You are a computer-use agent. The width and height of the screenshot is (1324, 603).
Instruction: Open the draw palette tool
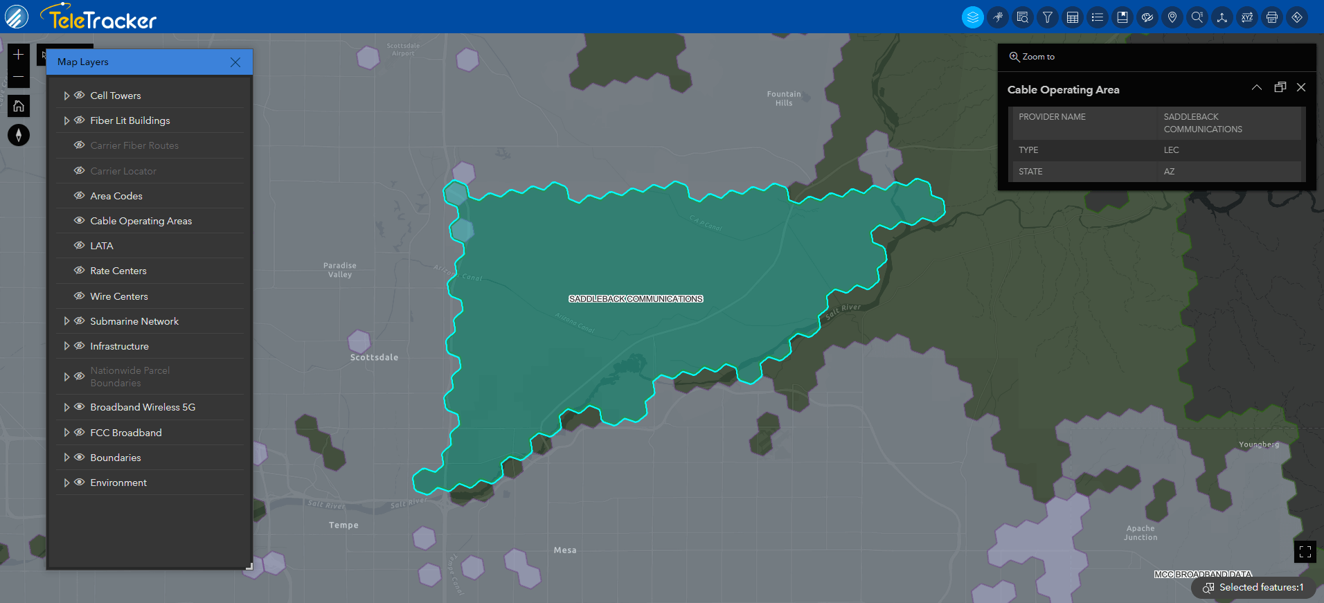coord(1147,17)
